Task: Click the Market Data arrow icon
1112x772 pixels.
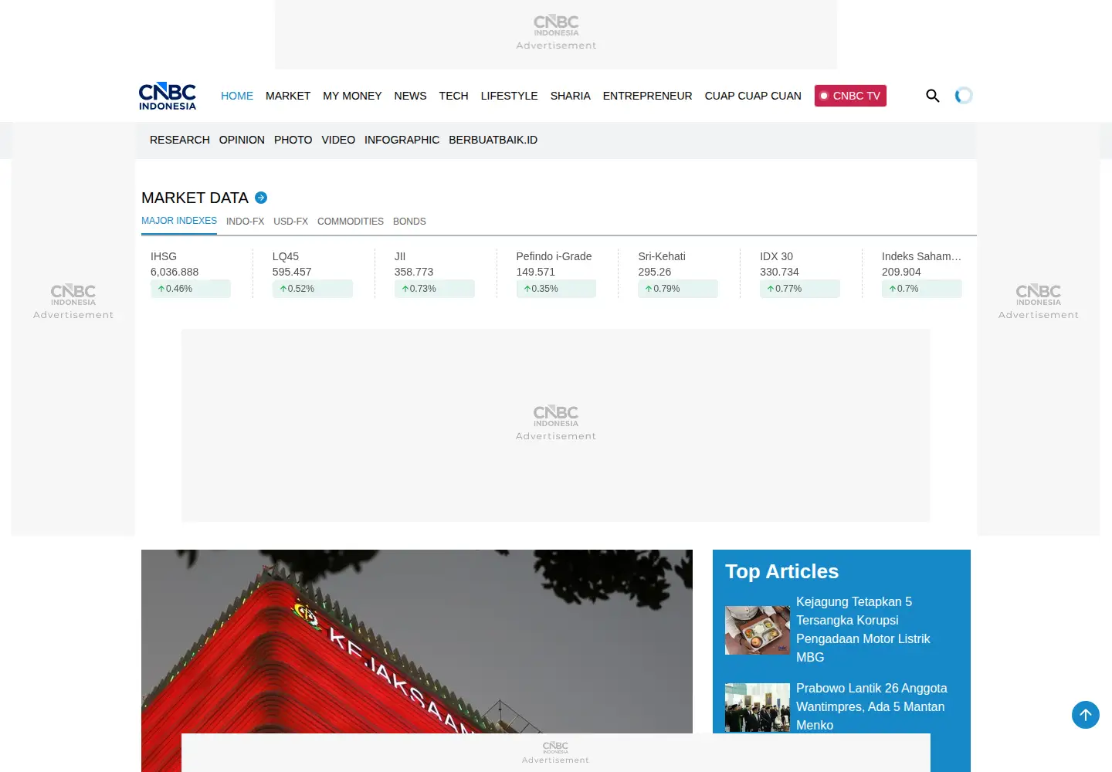Action: click(x=261, y=198)
